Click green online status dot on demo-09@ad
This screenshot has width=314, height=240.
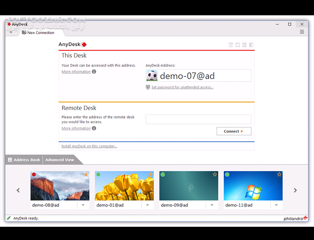coord(163,175)
